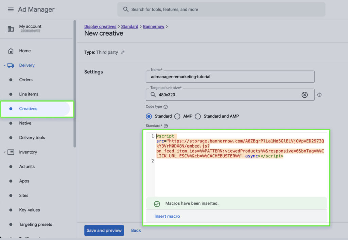The width and height of the screenshot is (348, 240).
Task: Click inside the script code editor
Action: pyautogui.click(x=241, y=165)
